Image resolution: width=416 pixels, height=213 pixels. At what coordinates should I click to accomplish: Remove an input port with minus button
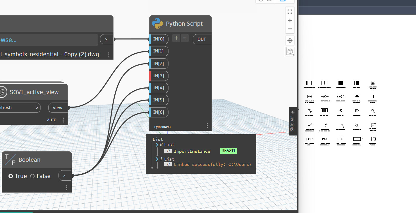coord(185,38)
